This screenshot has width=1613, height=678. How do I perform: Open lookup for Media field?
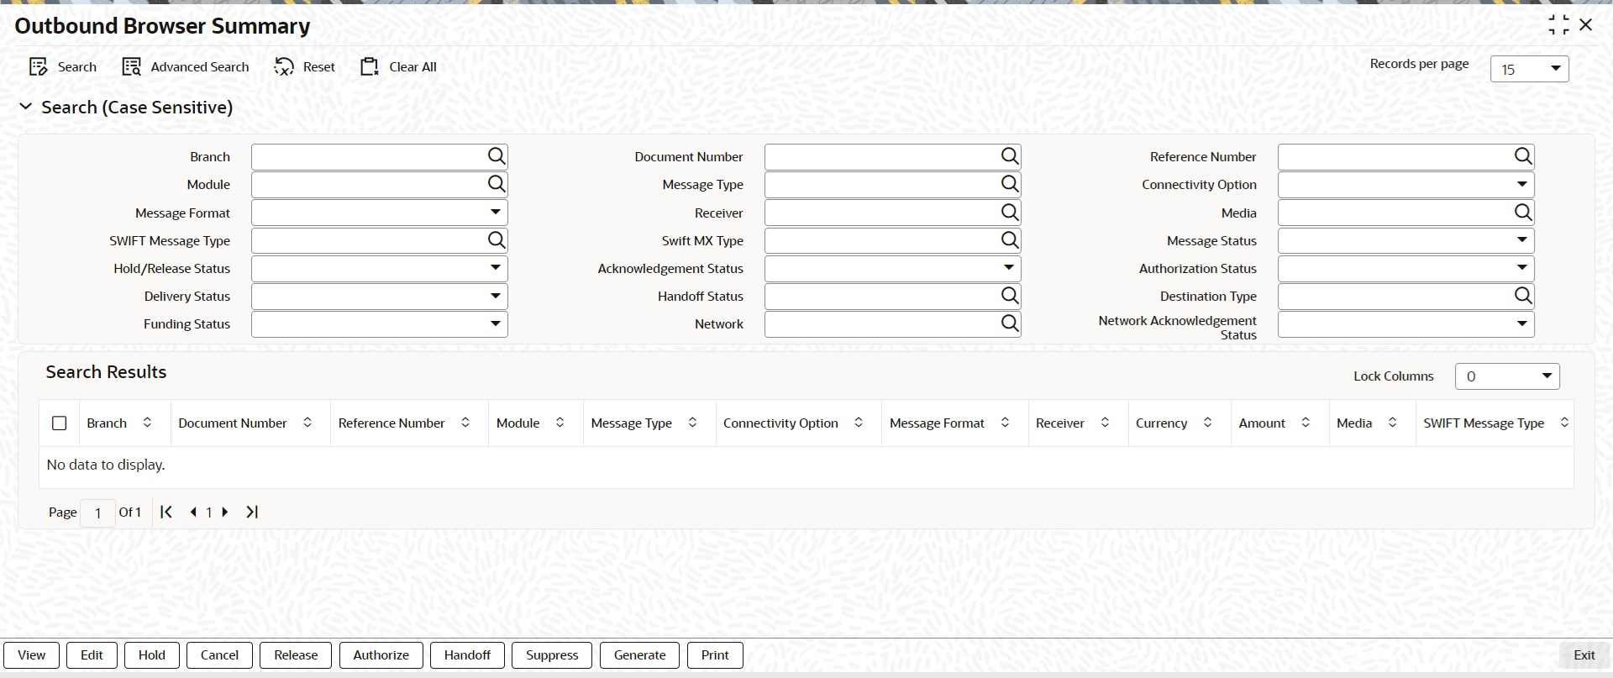(1523, 213)
